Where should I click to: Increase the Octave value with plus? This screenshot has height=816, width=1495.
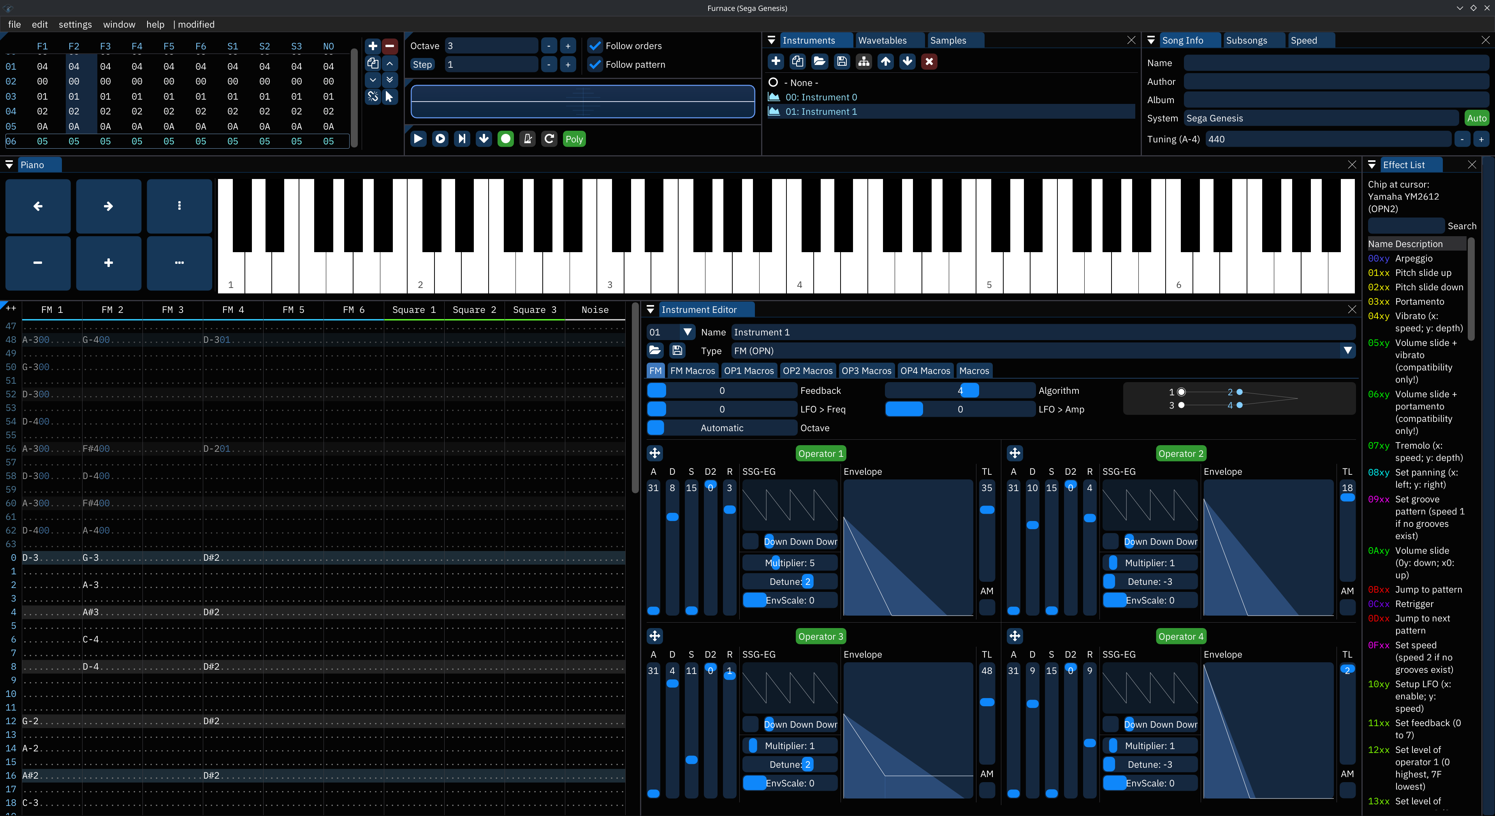tap(568, 46)
